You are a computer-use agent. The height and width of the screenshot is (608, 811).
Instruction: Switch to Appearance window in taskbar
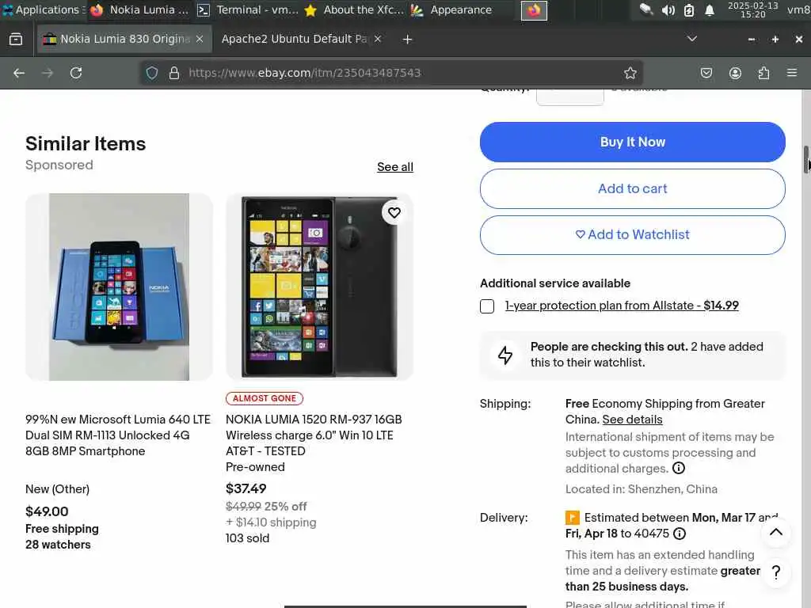451,9
